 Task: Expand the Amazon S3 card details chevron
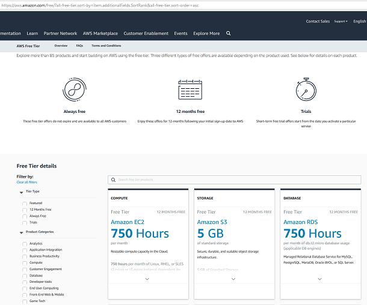tap(233, 279)
